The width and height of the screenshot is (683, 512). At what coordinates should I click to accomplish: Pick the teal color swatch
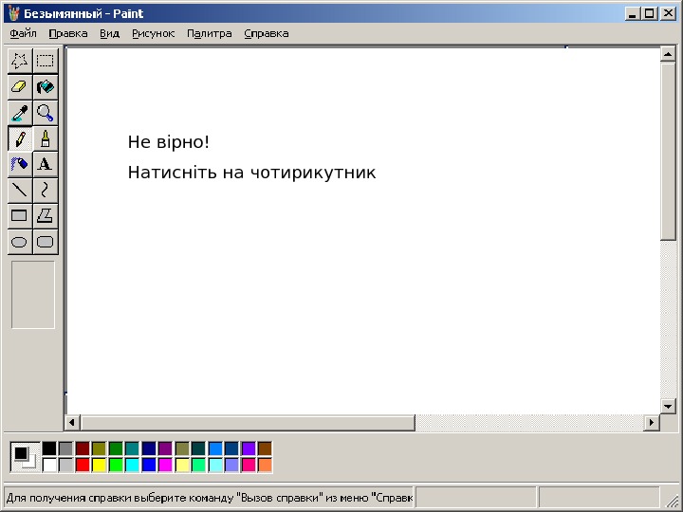[132, 448]
